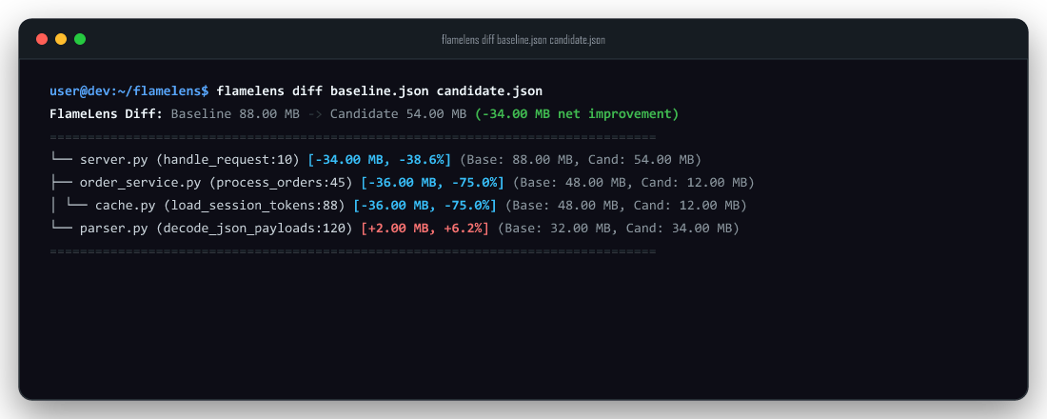Click the 'Baseline 88.00 MB' value
Image resolution: width=1047 pixels, height=419 pixels.
235,113
